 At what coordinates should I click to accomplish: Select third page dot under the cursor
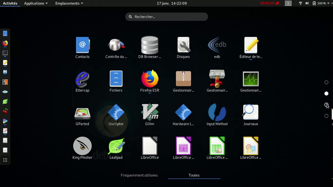point(326,105)
